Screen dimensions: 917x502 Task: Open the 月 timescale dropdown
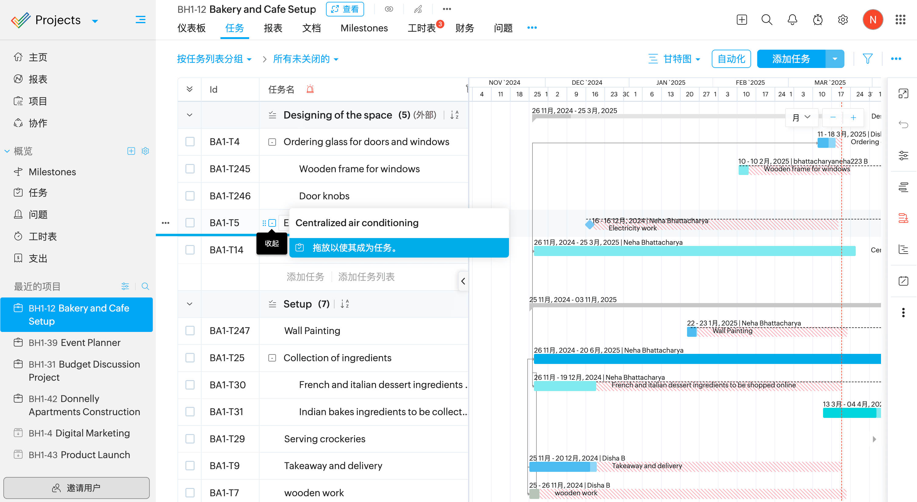pos(801,117)
